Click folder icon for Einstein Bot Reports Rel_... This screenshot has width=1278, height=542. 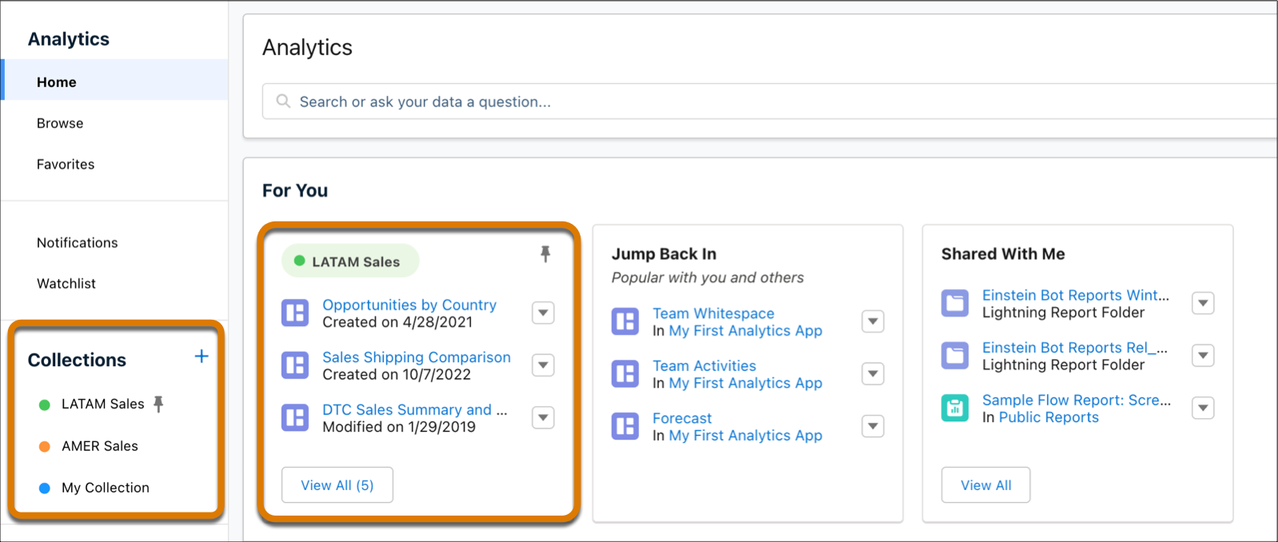coord(955,356)
